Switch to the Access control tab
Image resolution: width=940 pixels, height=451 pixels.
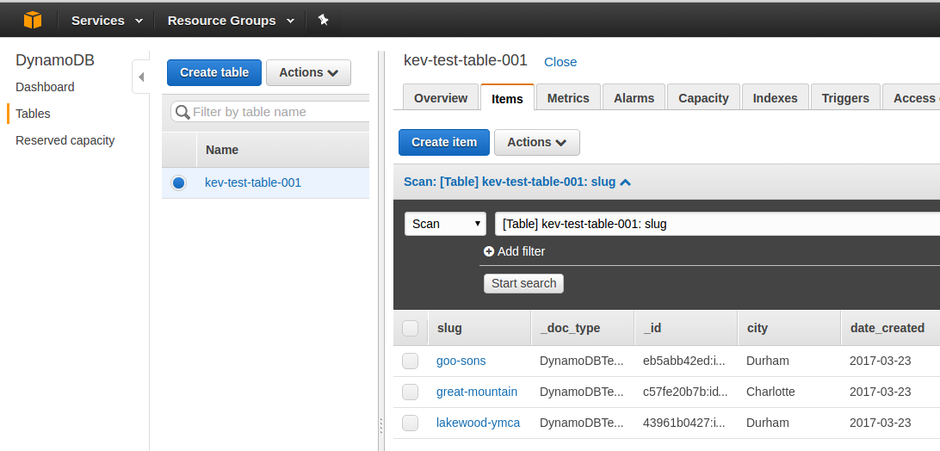click(x=912, y=98)
